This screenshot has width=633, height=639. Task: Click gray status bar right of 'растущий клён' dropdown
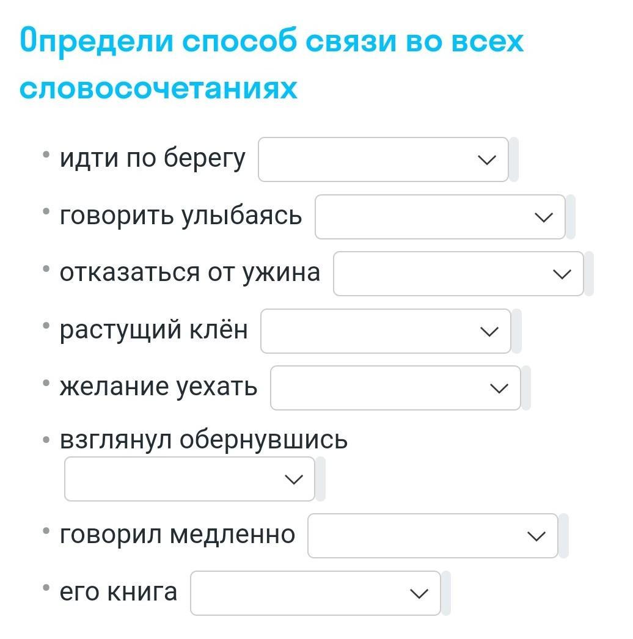coord(516,331)
